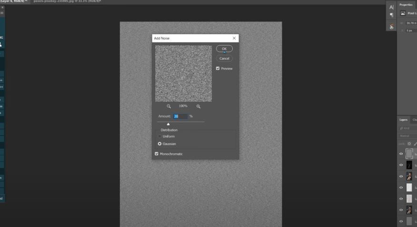Click the 100% zoom level text
The height and width of the screenshot is (227, 417).
183,106
